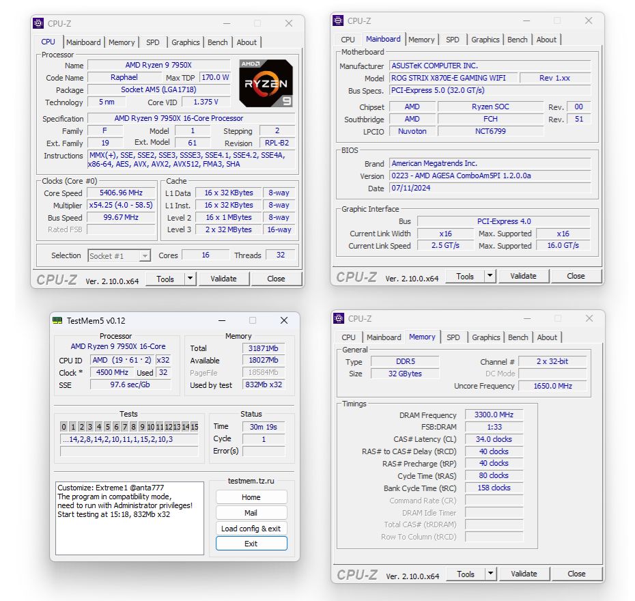This screenshot has width=635, height=601.
Task: Click Validate button in Memory window
Action: [524, 574]
